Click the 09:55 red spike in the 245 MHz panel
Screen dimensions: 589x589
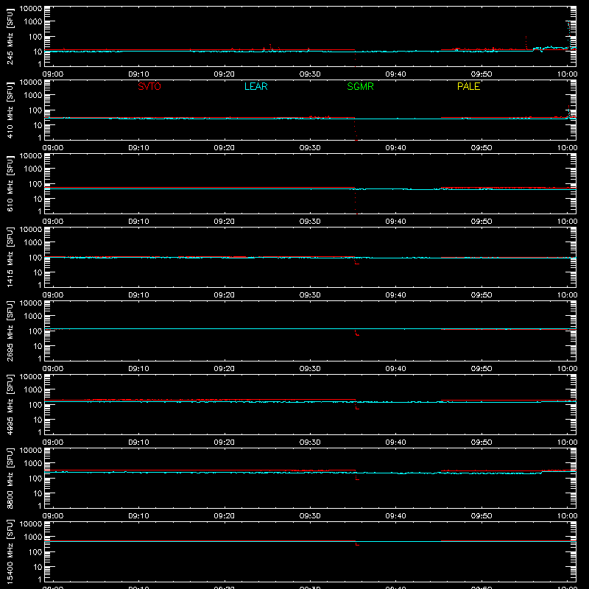click(x=526, y=43)
